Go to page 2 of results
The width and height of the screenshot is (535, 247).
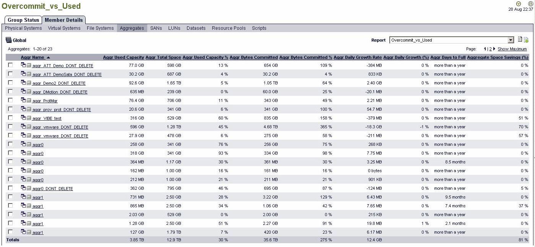click(x=490, y=49)
